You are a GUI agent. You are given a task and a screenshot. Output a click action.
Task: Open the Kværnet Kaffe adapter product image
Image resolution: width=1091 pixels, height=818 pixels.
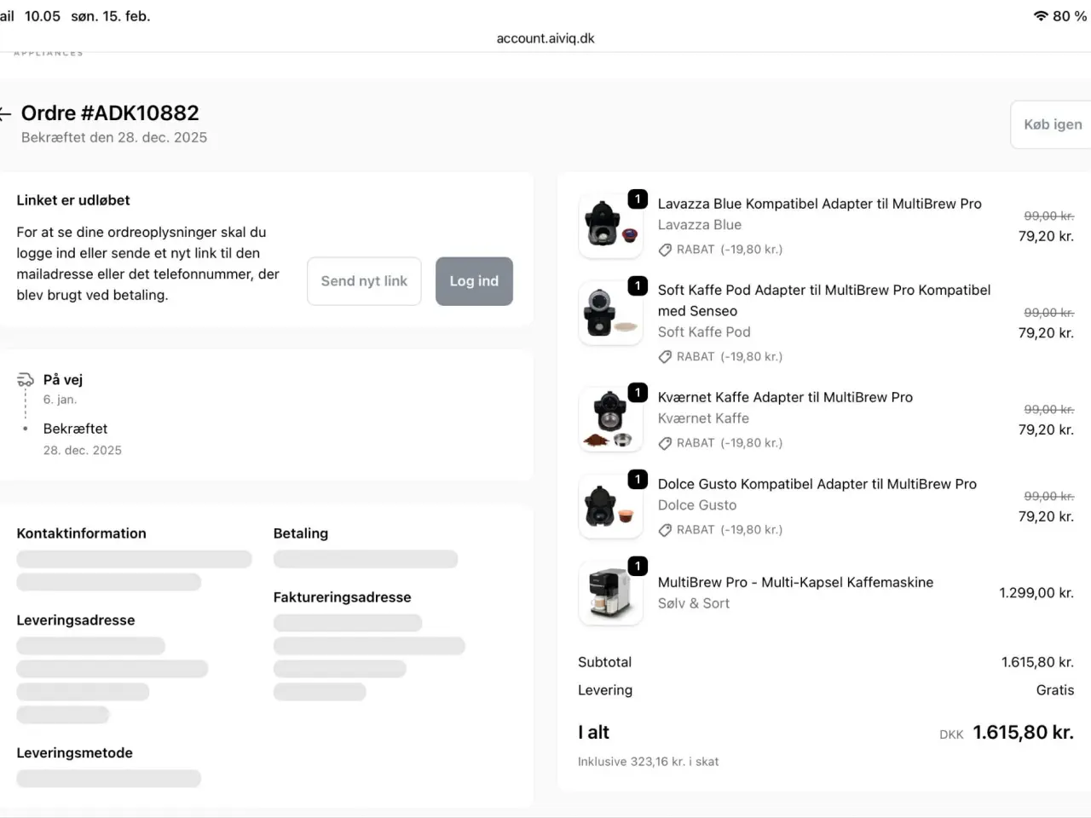click(610, 419)
